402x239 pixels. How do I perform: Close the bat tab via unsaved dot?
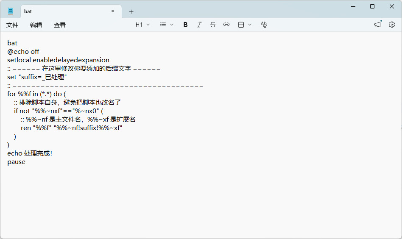(x=113, y=11)
